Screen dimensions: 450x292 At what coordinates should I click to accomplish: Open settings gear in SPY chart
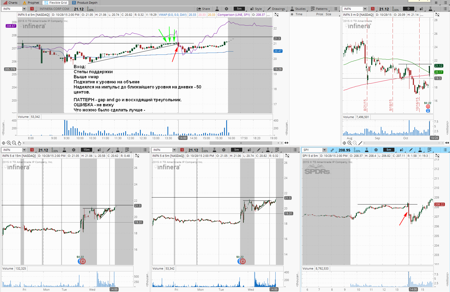tap(376, 150)
